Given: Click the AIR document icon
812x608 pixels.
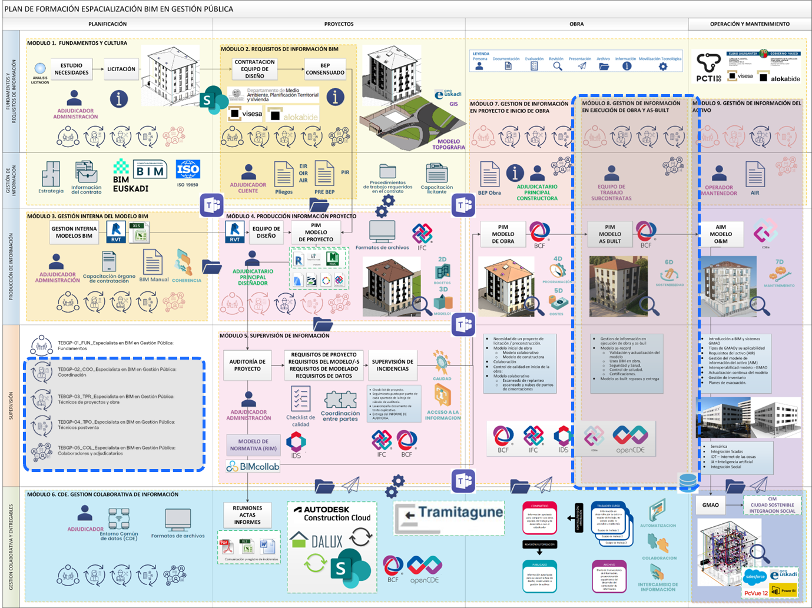Looking at the screenshot, I should [x=755, y=175].
